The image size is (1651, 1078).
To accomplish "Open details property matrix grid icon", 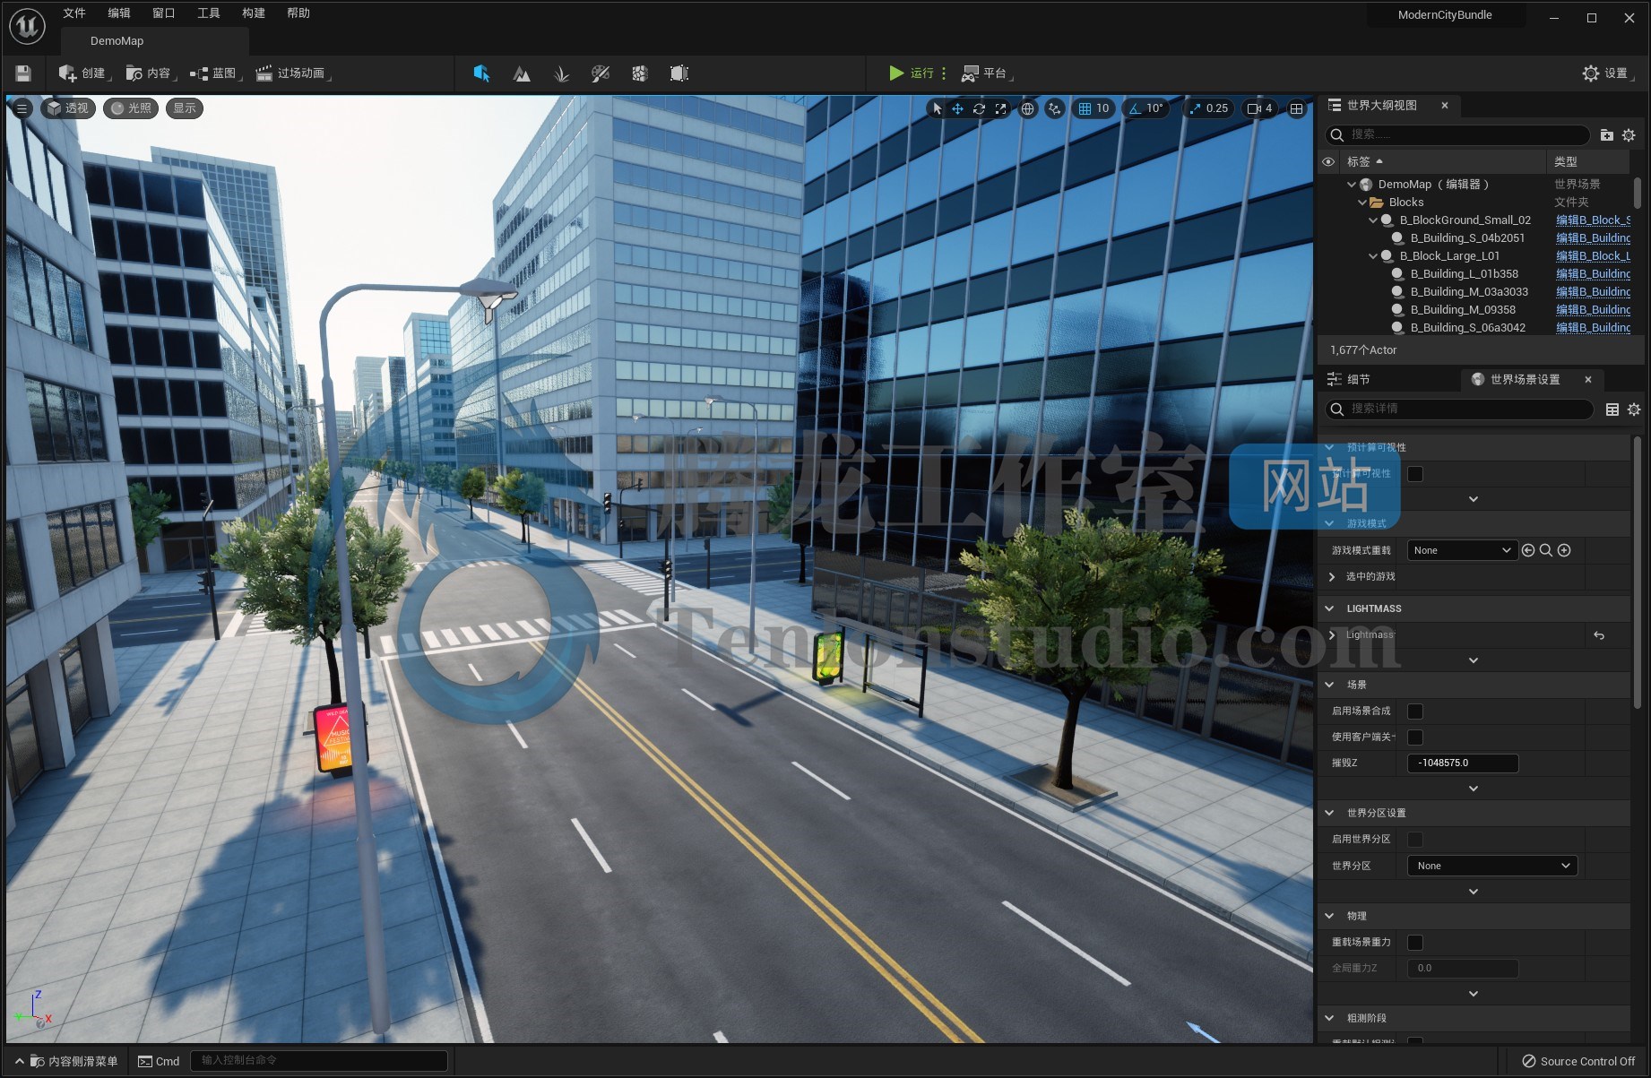I will pos(1612,410).
